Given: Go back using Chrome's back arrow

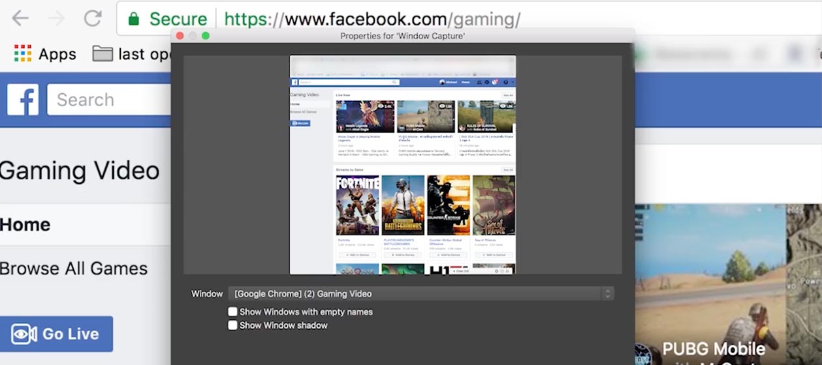Looking at the screenshot, I should [x=20, y=18].
